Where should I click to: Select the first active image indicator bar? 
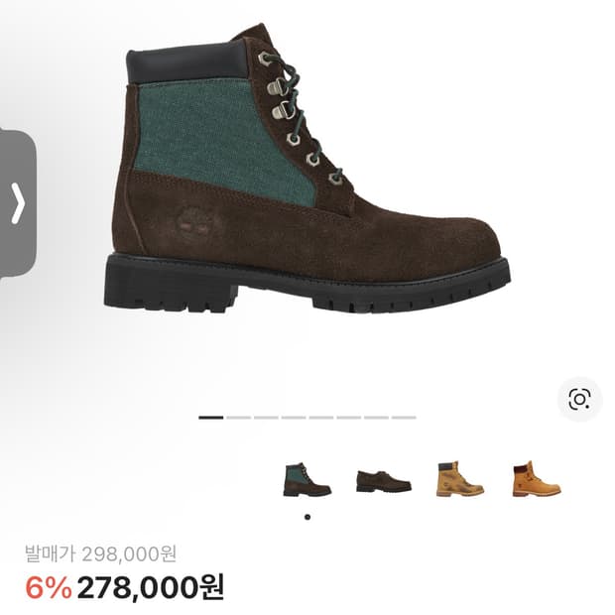pyautogui.click(x=210, y=418)
